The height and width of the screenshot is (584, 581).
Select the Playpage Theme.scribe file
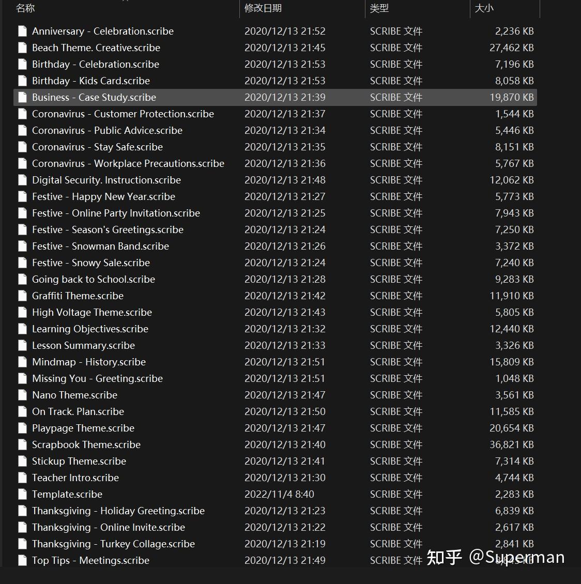[83, 428]
